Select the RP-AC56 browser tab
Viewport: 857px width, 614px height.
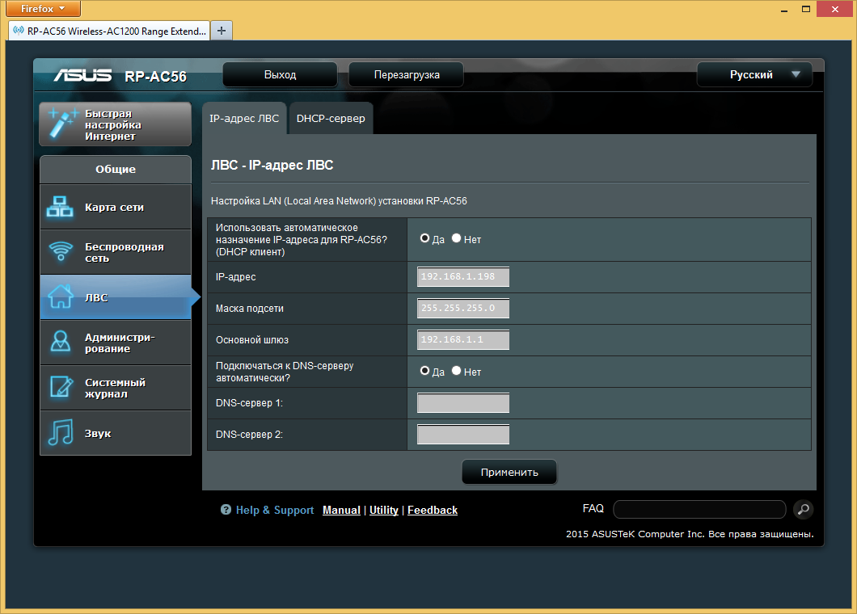click(x=109, y=31)
